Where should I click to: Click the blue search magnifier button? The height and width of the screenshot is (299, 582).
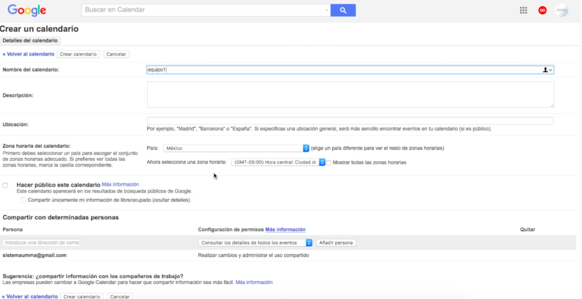tap(343, 10)
